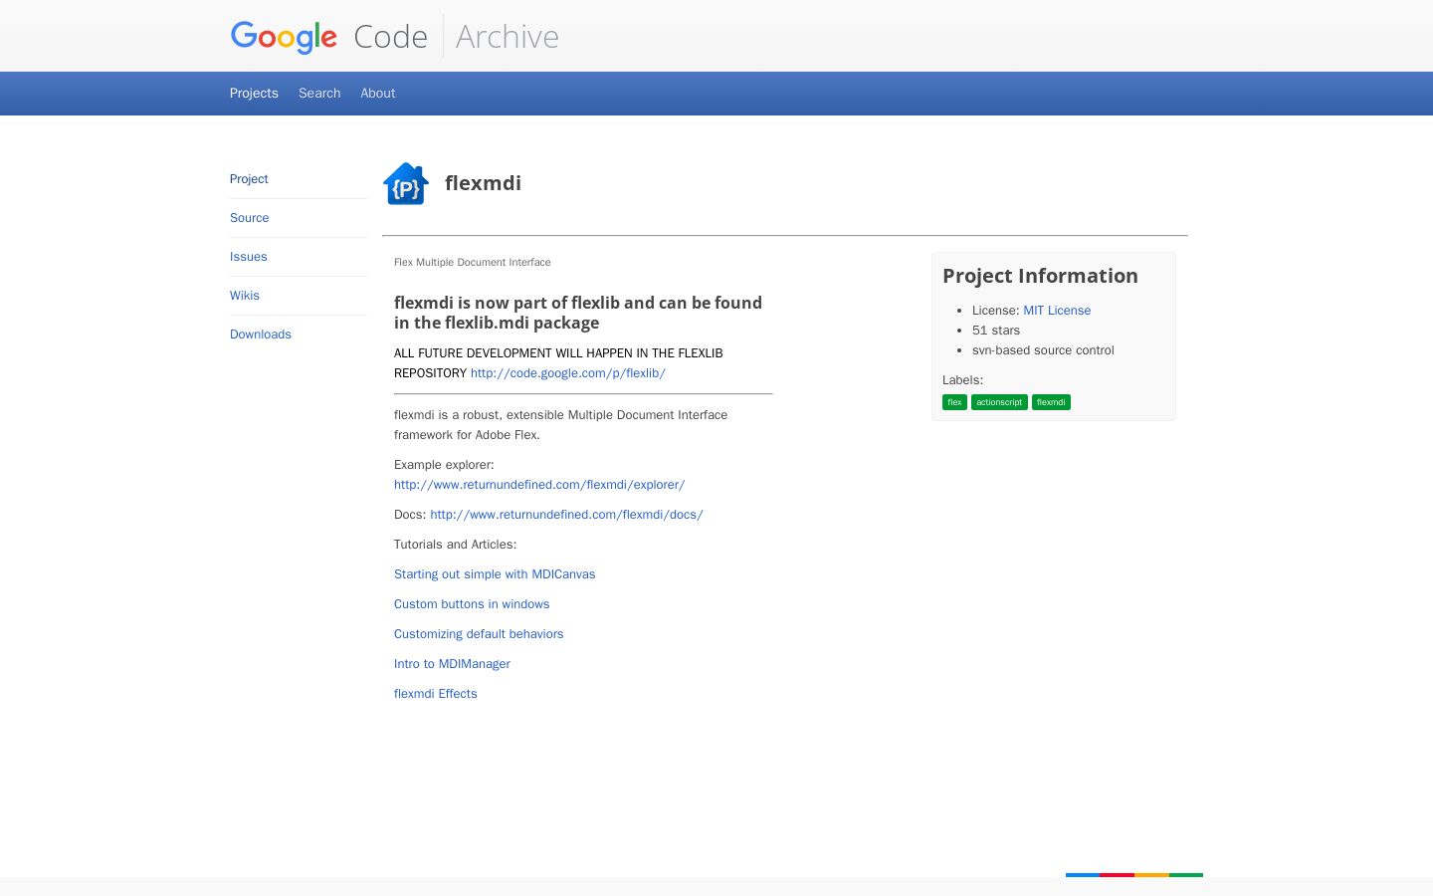Screen dimensions: 1433x896
Task: Click the Google logo in the header
Action: [284, 37]
